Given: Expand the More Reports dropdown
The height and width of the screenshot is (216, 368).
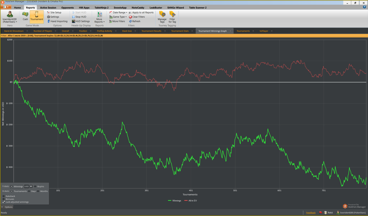Looking at the screenshot, I should pyautogui.click(x=99, y=17).
